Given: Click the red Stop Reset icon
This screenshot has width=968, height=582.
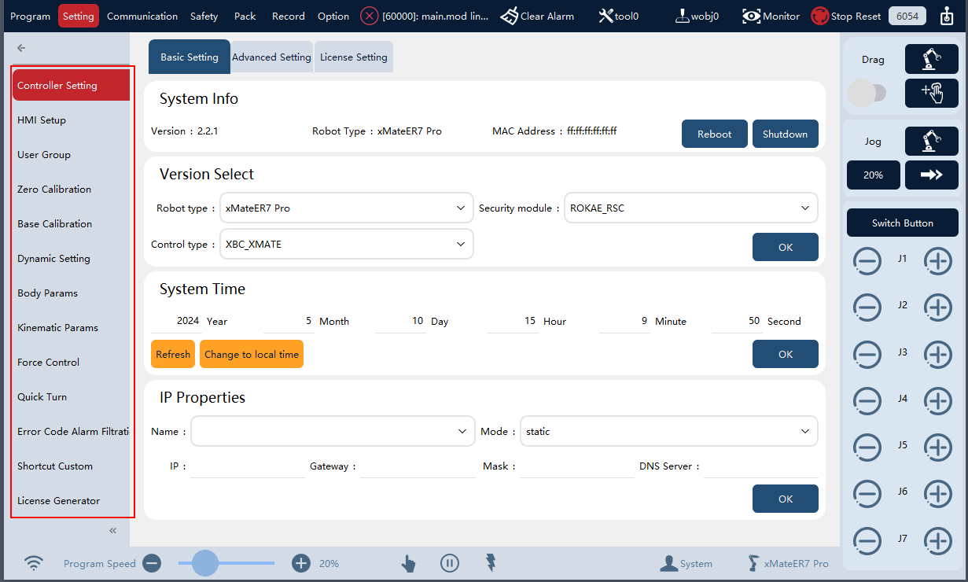Looking at the screenshot, I should click(820, 16).
